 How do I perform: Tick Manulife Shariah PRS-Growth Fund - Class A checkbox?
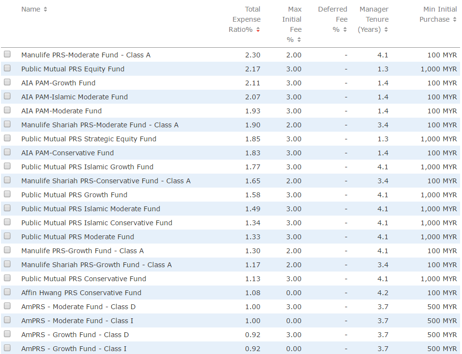(7, 264)
